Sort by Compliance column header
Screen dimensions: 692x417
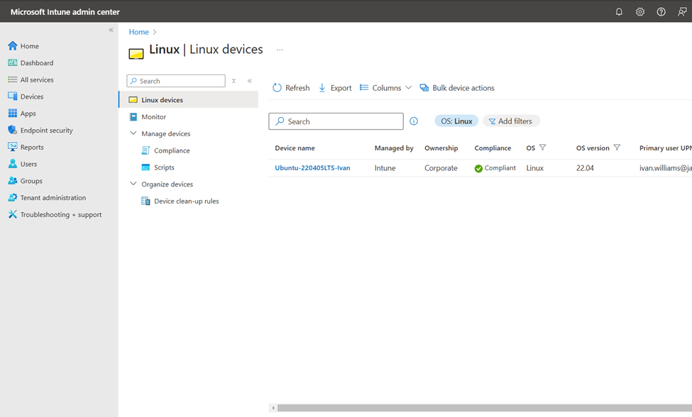click(493, 148)
